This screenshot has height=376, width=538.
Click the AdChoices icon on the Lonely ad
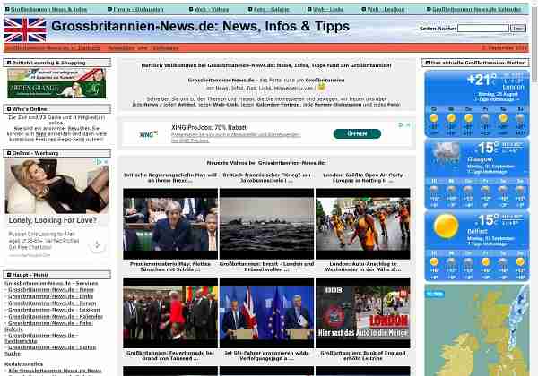100,162
